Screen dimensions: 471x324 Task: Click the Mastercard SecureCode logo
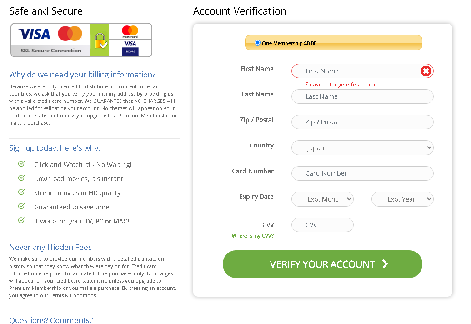tap(130, 32)
